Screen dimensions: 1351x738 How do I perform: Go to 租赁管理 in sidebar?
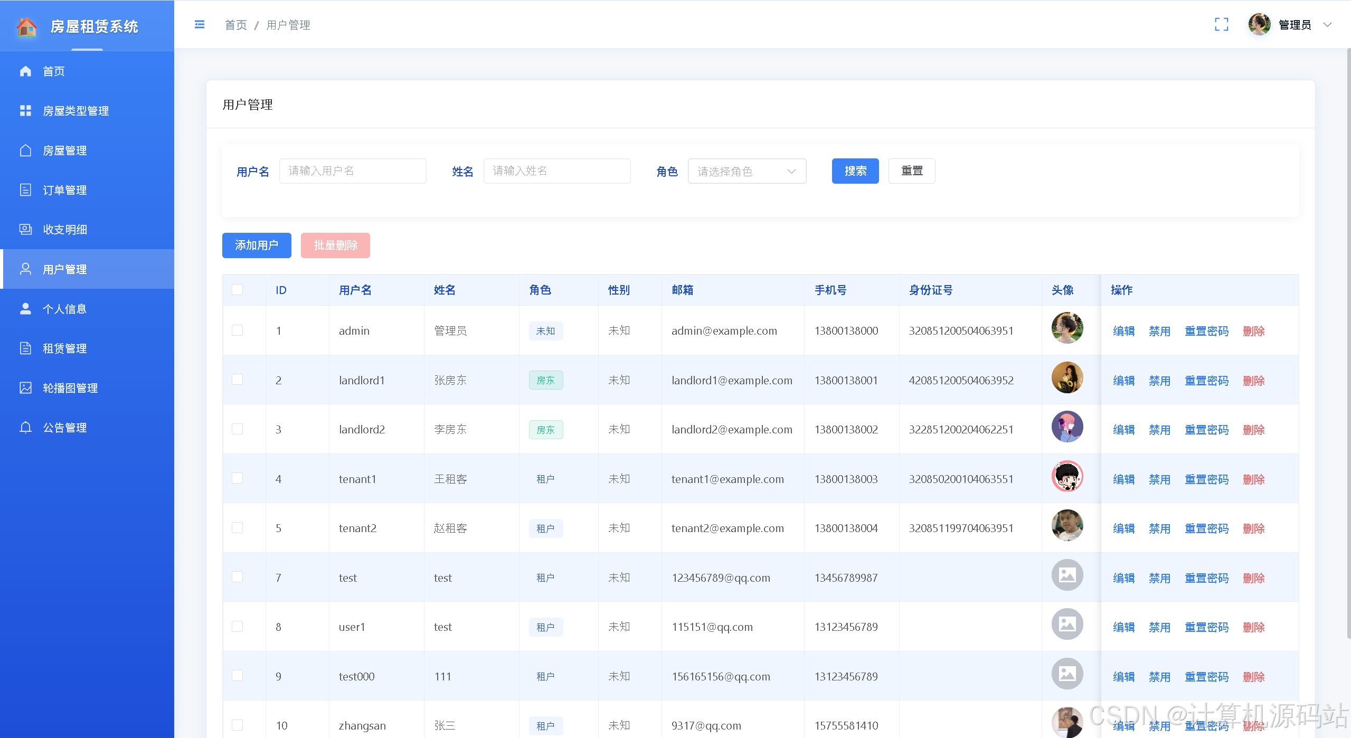click(64, 348)
